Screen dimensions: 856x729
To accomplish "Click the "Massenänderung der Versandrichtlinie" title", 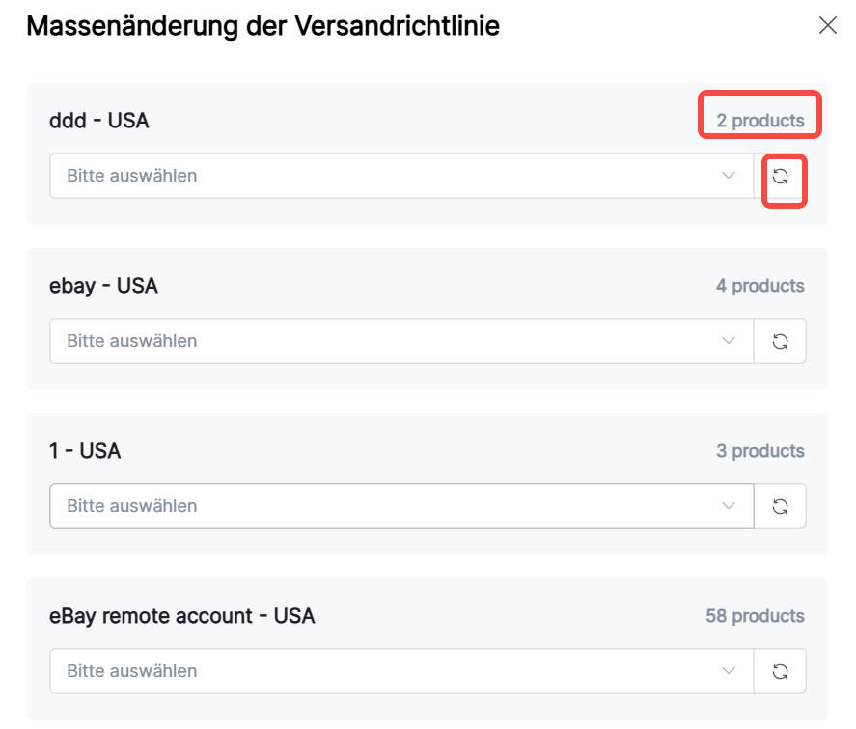I will pyautogui.click(x=262, y=26).
